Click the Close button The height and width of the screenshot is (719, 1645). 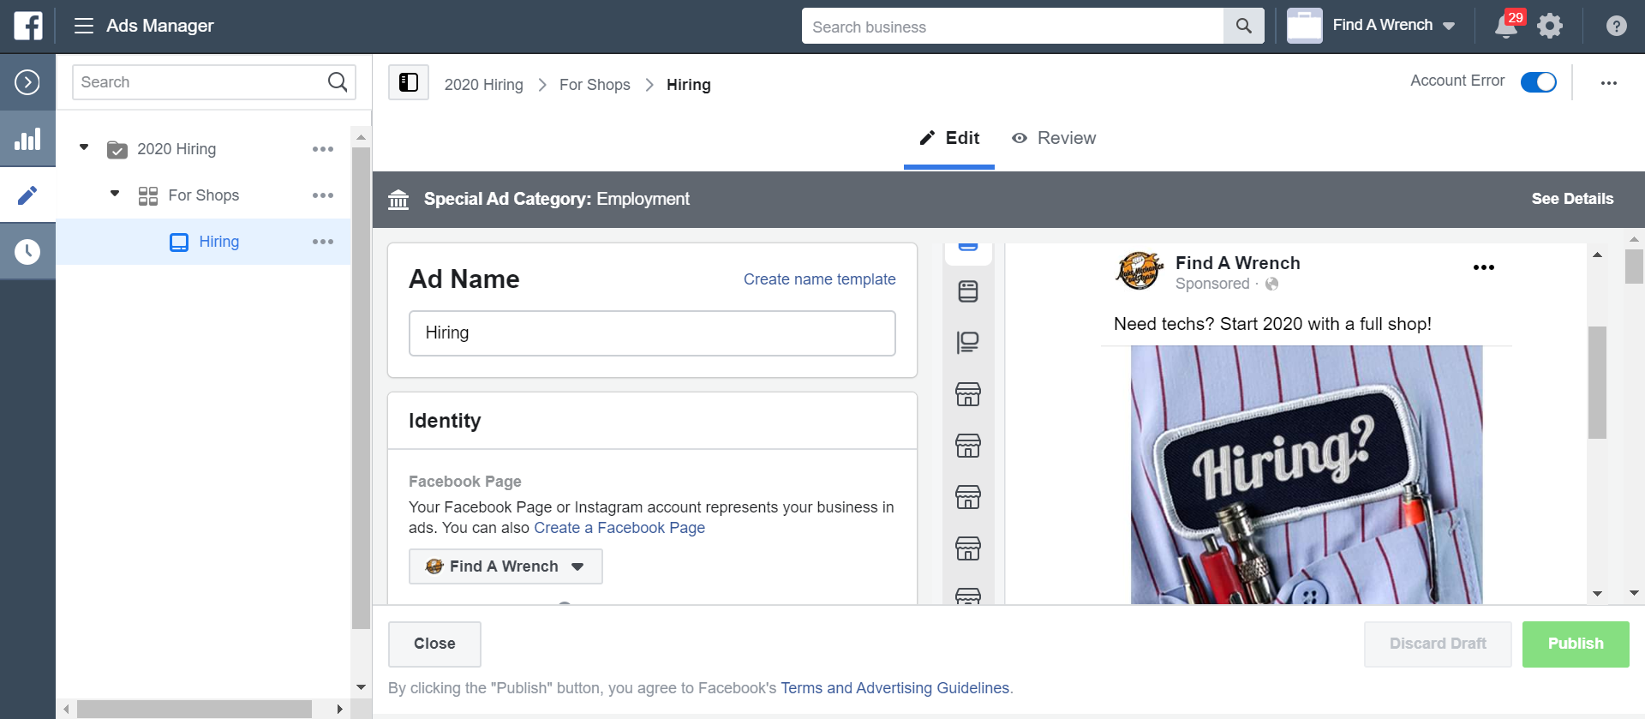point(434,644)
